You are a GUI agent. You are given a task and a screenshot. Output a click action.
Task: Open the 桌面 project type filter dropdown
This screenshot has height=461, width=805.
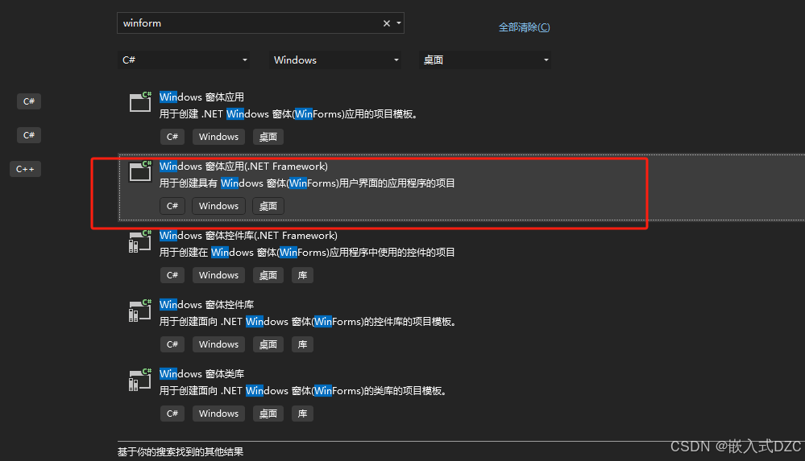point(484,60)
